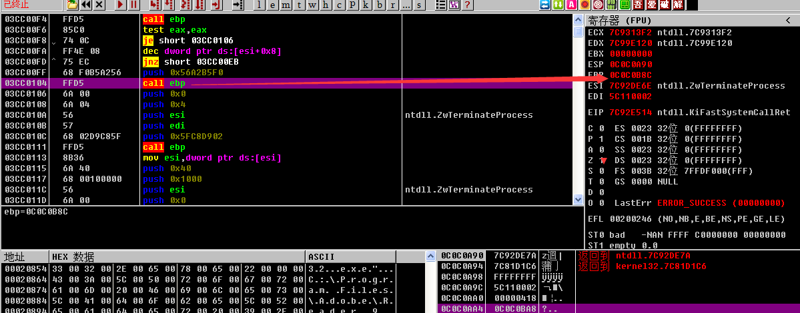This screenshot has width=800, height=313.
Task: Close the debugged program with the X icon
Action: [99, 5]
